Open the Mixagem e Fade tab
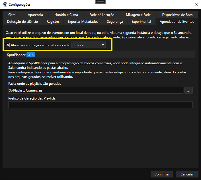The height and width of the screenshot is (180, 201). coord(138,15)
